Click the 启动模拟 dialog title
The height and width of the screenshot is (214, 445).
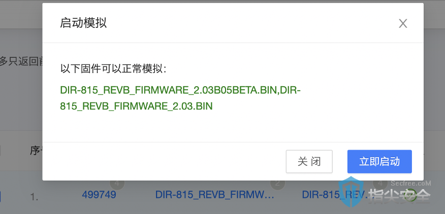[x=83, y=23]
